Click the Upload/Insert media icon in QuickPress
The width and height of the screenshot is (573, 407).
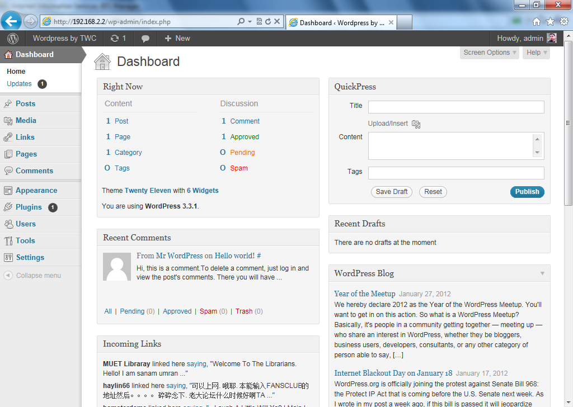tap(416, 124)
